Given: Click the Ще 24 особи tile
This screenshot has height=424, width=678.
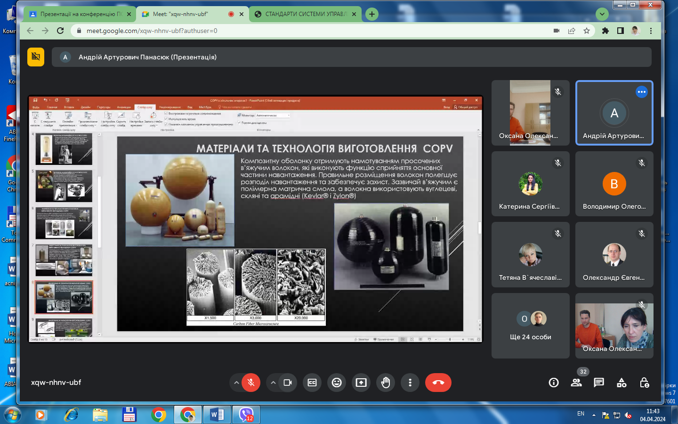Looking at the screenshot, I should (x=530, y=326).
